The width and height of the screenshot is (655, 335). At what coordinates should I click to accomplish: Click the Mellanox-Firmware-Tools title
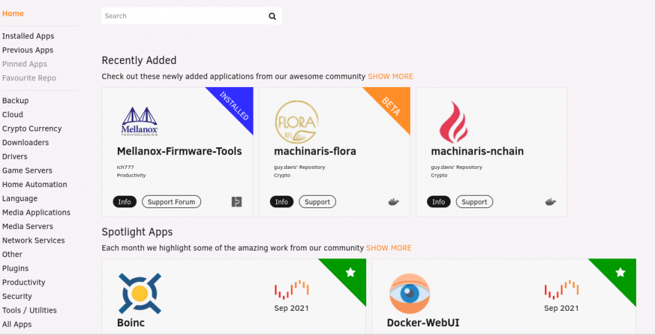(x=179, y=151)
